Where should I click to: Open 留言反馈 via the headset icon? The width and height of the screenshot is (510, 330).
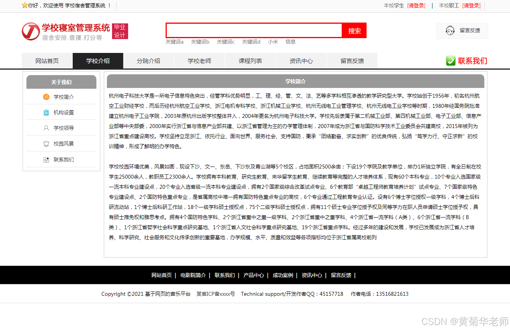coord(451,31)
